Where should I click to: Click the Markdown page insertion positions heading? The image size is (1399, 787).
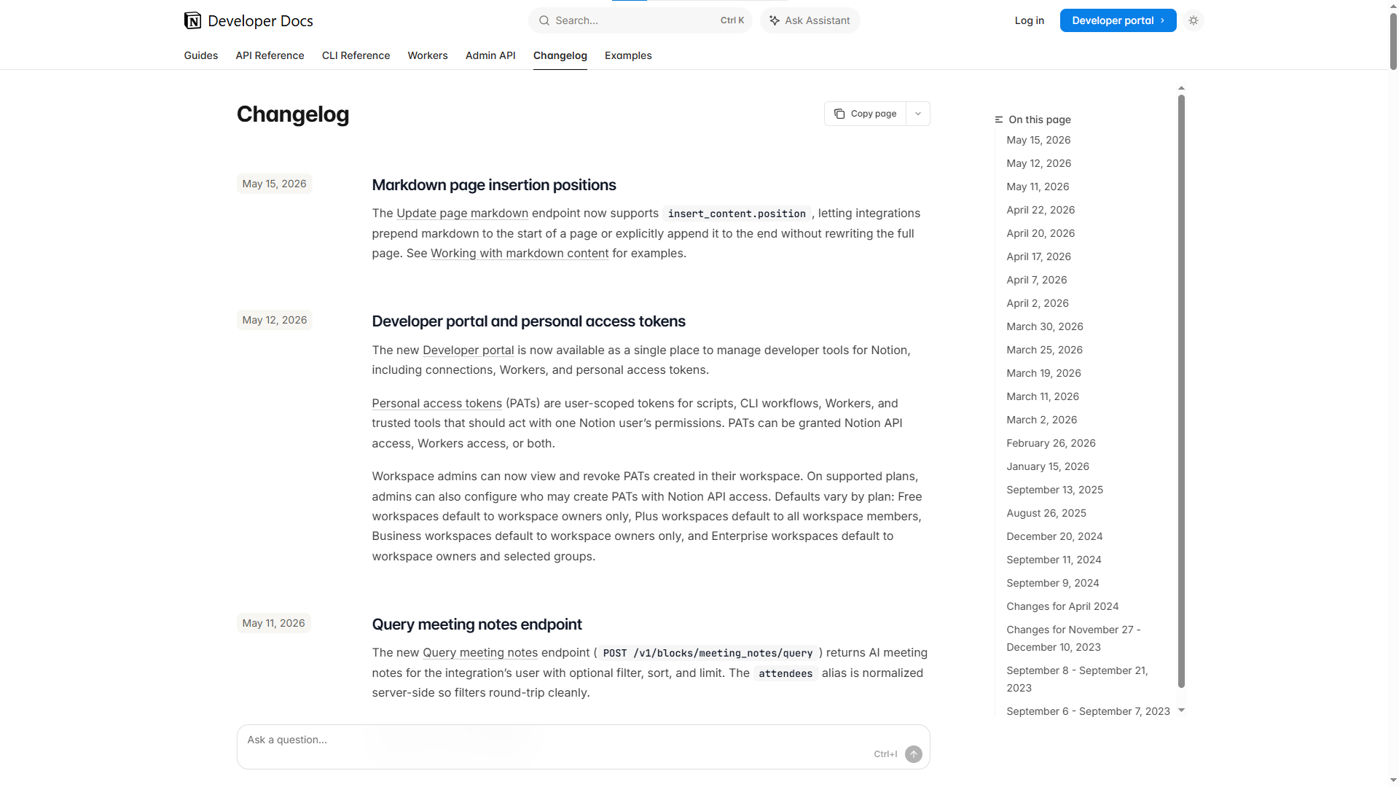point(494,185)
